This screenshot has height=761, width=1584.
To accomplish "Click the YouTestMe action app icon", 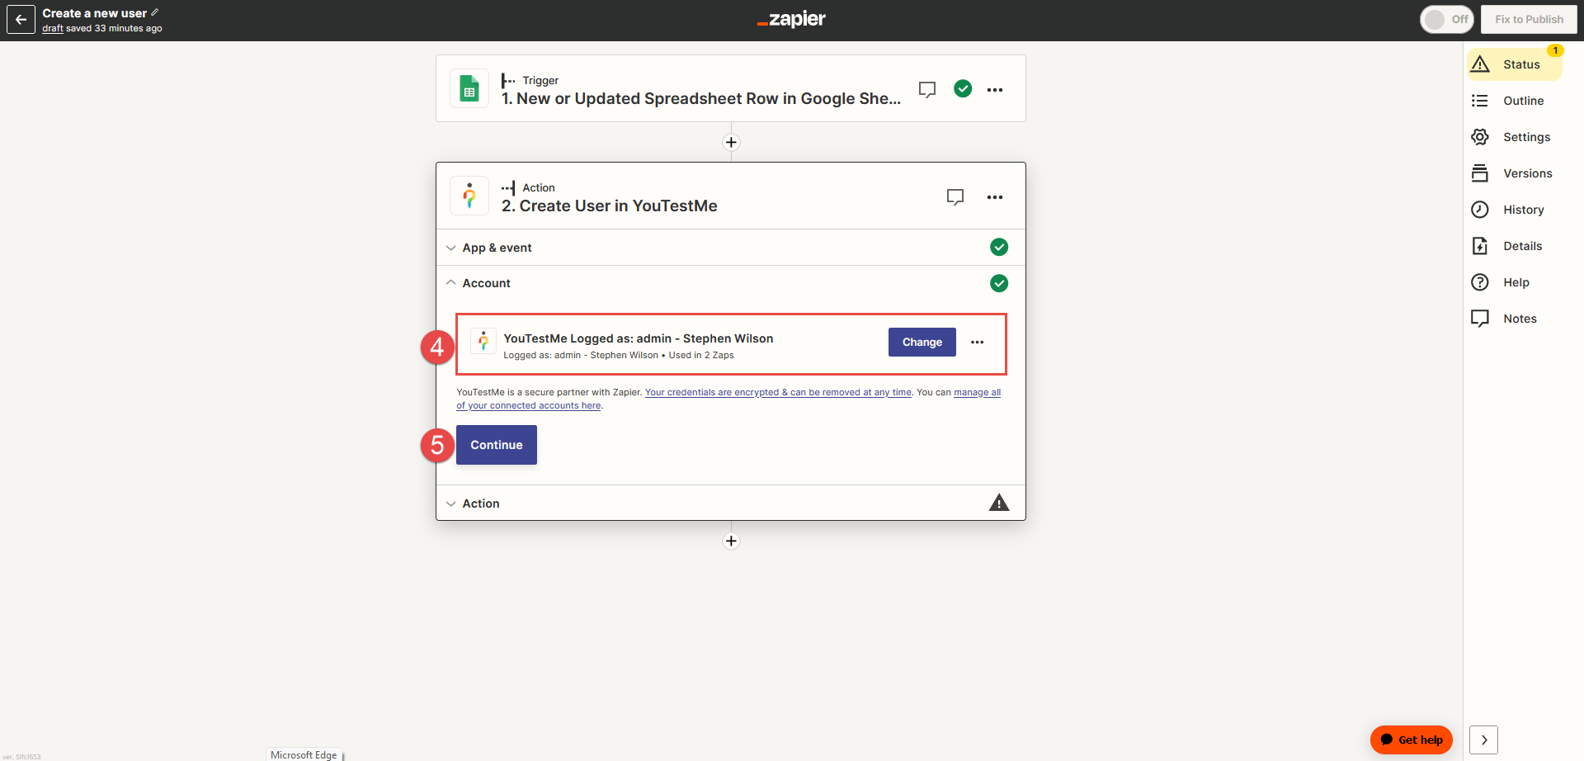I will coord(469,196).
